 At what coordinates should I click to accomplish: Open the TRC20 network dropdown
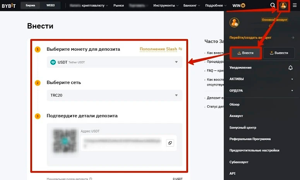click(114, 95)
